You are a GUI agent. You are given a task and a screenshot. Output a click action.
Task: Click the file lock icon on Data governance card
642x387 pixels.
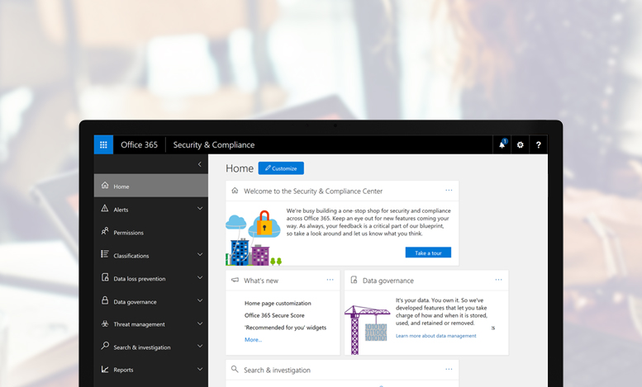[354, 280]
